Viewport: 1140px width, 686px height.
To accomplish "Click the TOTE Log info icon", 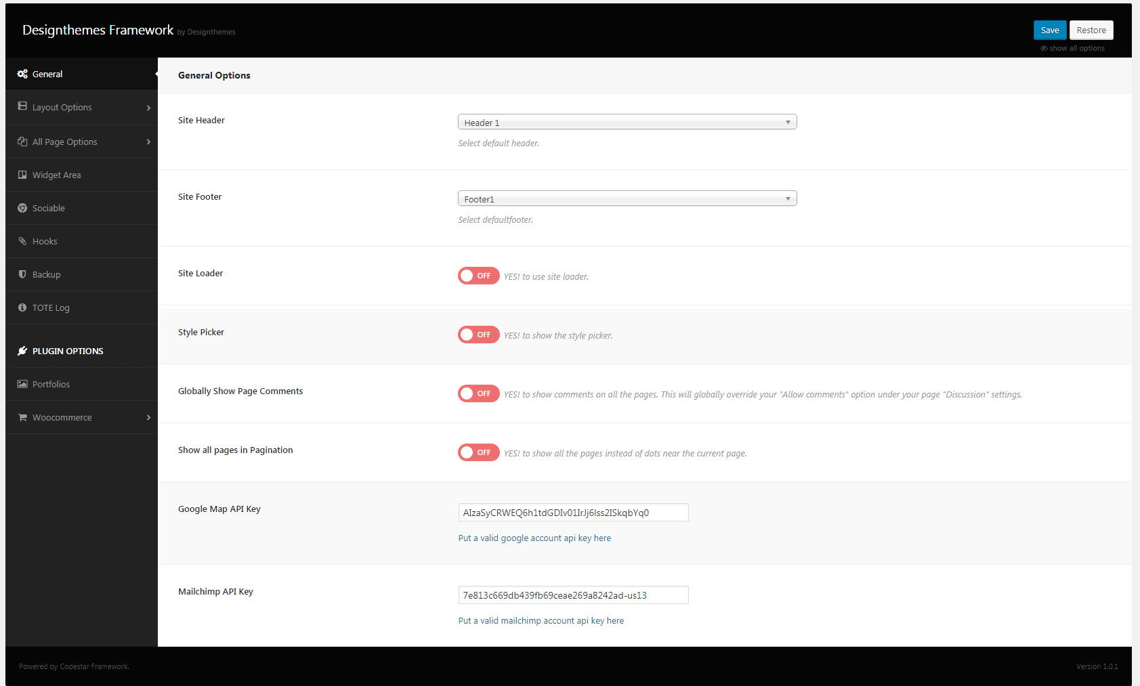I will coord(22,307).
